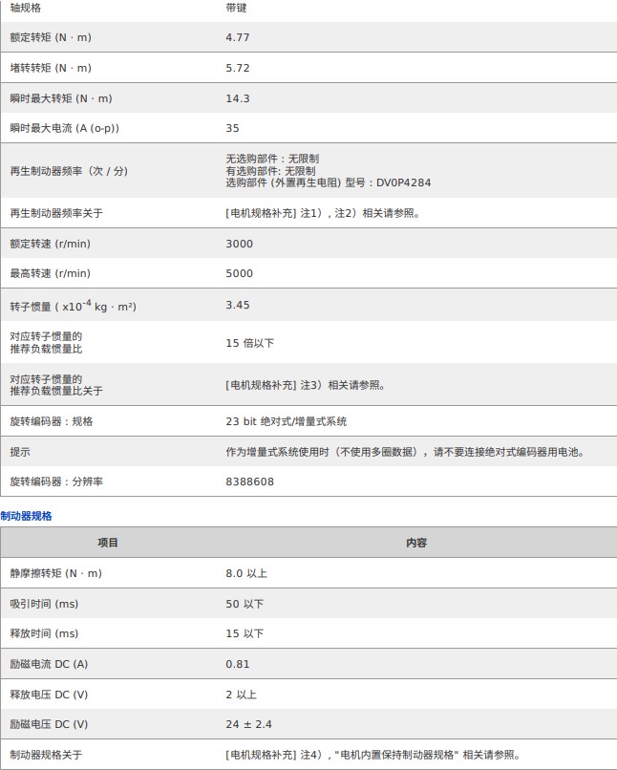Click the 23 bit 绝对式/增量式系统 encoder spec
This screenshot has height=770, width=617.
click(x=286, y=421)
